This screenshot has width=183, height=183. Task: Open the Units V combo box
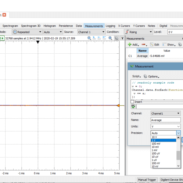click(x=166, y=127)
